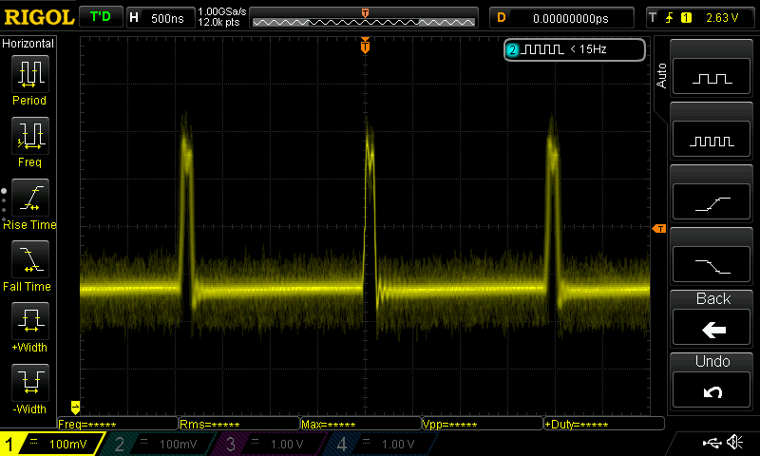Viewport: 760px width, 456px height.
Task: Click the Max measurement readout
Action: 361,424
